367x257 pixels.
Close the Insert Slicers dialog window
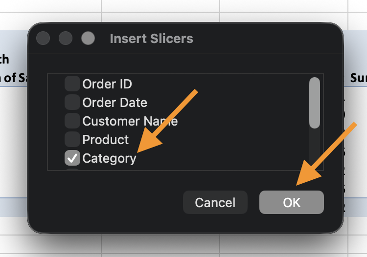pyautogui.click(x=43, y=39)
